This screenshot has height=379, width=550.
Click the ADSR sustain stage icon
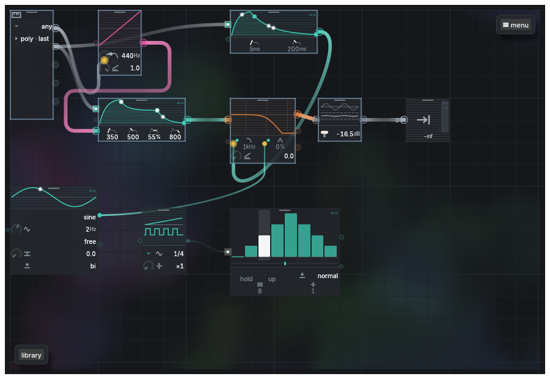tap(153, 131)
